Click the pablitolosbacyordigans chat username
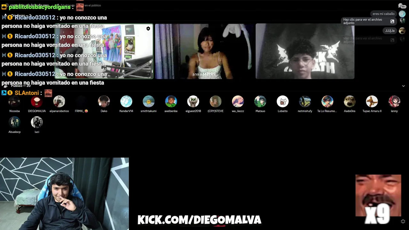Screen dimensions: 409x230 point(40,7)
